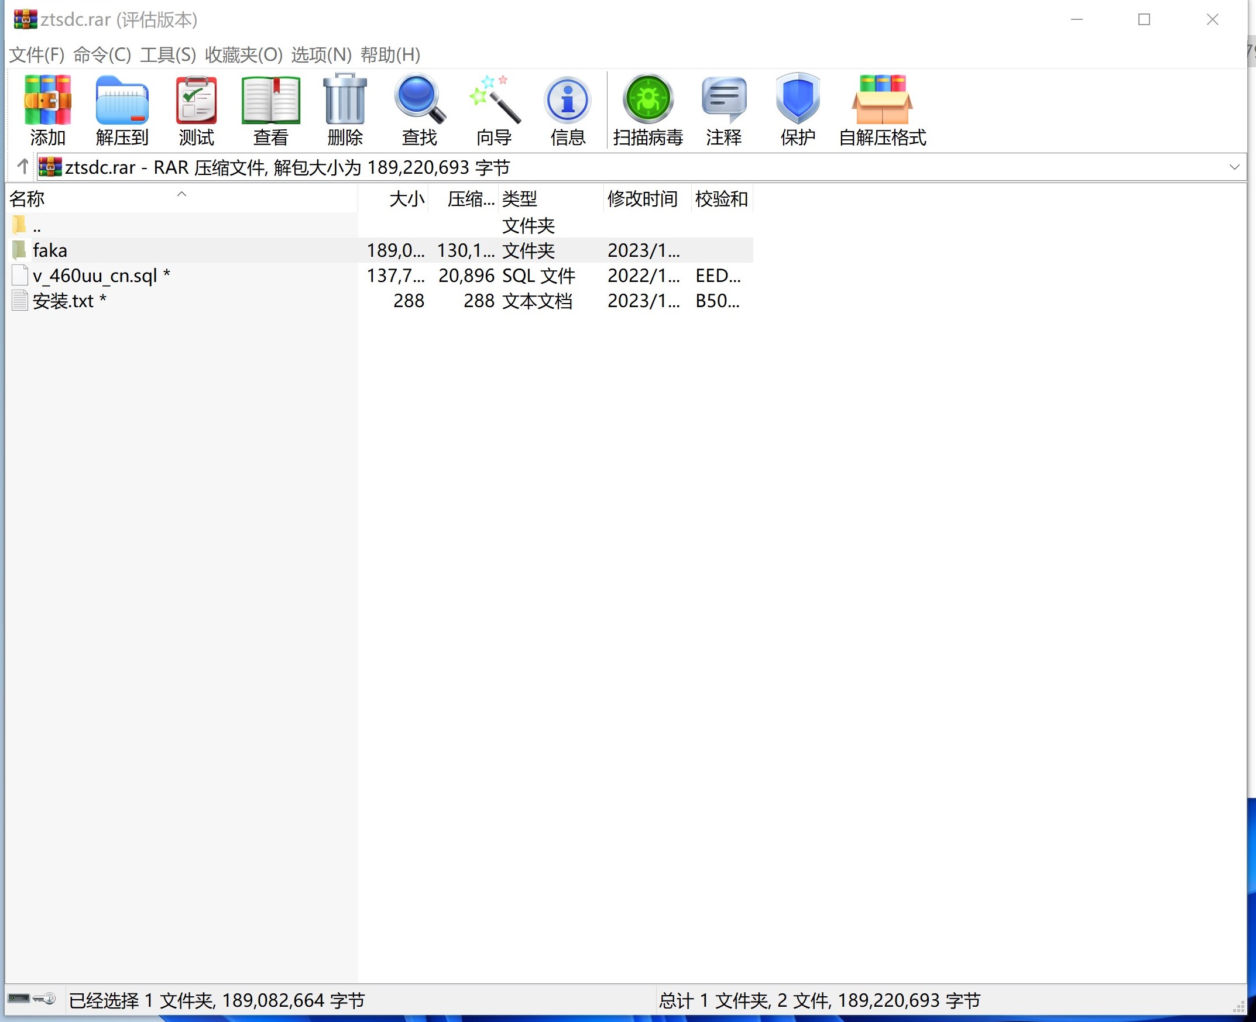Image resolution: width=1256 pixels, height=1022 pixels.
Task: Expand the archive path dropdown arrow
Action: 1235,167
